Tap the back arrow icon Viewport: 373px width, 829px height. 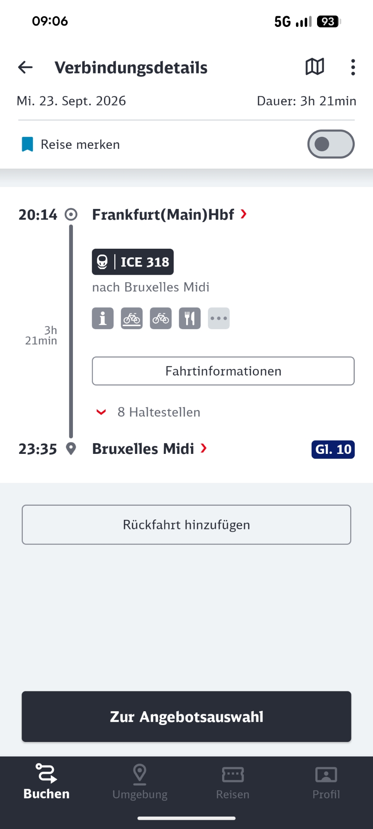[x=26, y=67]
